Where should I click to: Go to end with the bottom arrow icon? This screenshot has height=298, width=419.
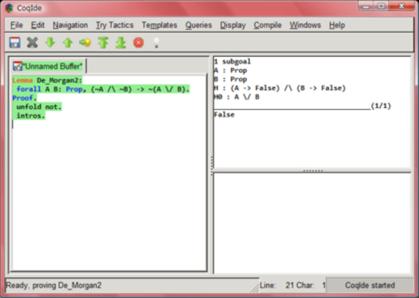[x=121, y=43]
